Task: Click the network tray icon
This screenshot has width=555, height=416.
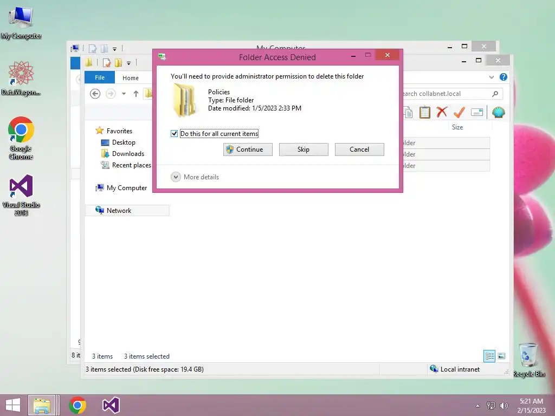Action: (491, 405)
